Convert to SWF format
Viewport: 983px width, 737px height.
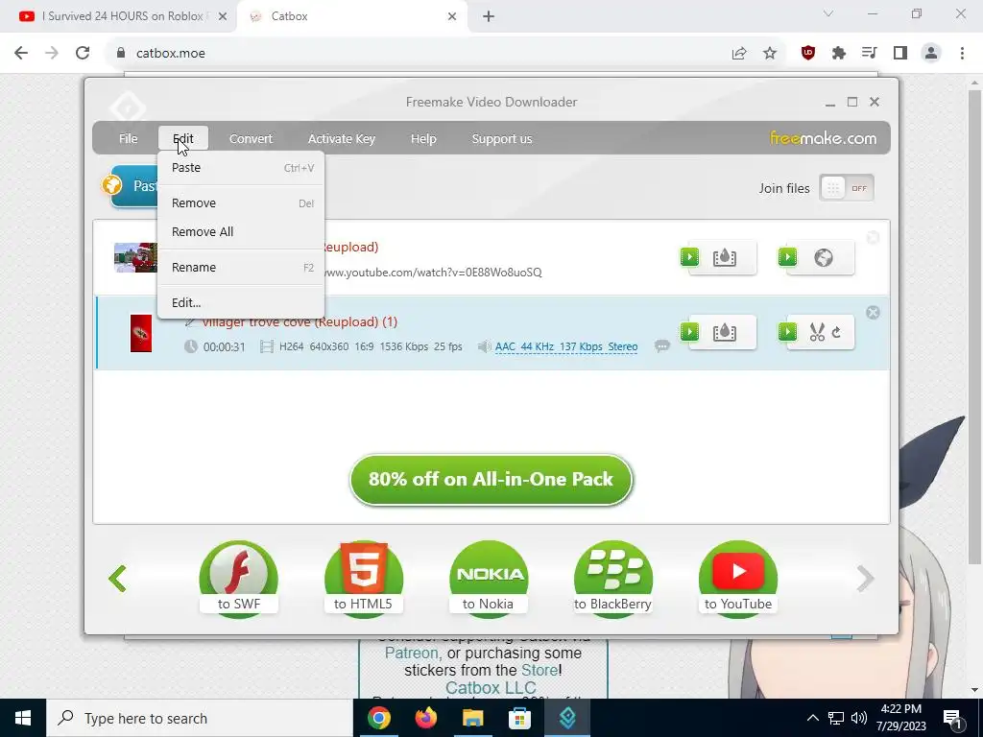coord(238,579)
